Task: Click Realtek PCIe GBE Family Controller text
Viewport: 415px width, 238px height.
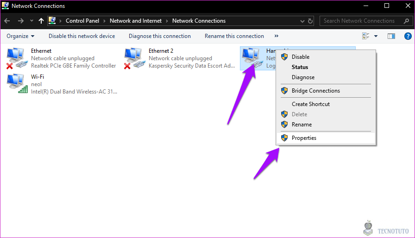Action: pos(73,66)
